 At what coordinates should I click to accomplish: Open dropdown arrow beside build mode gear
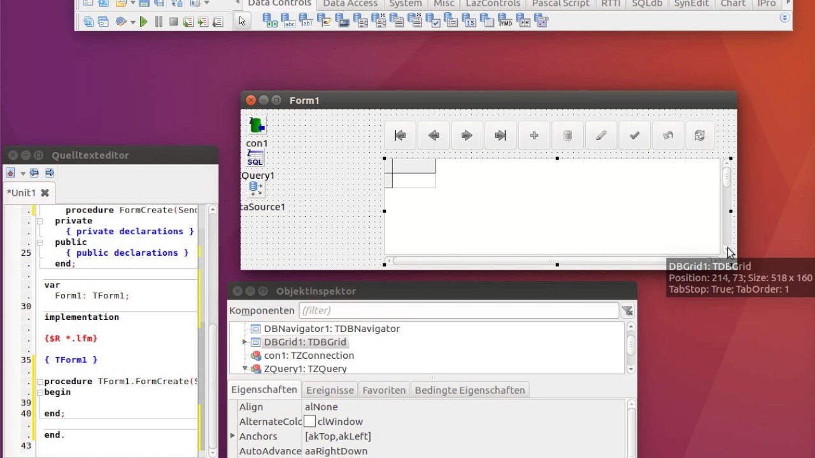[132, 22]
